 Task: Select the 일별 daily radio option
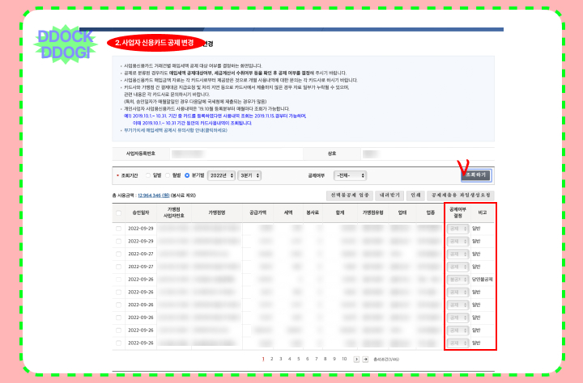pyautogui.click(x=148, y=175)
